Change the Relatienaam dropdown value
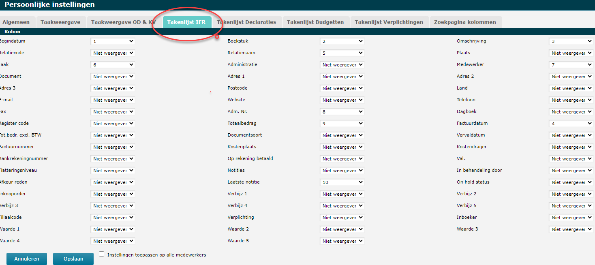This screenshot has height=265, width=595. click(342, 53)
